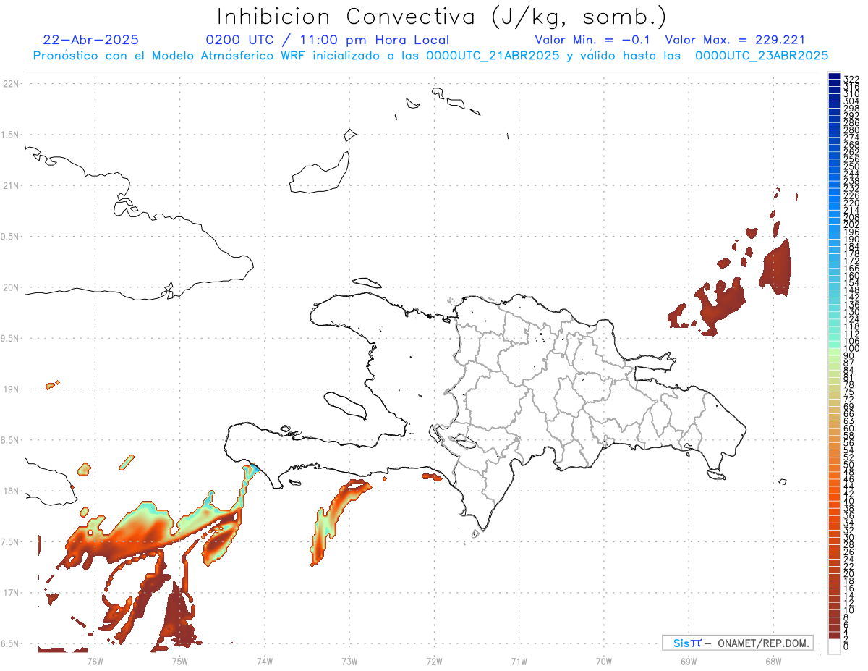Screen dimensions: 868x671
Task: Click the title "Inhibicion Convectiva (J/kg, somb.)"
Action: point(442,17)
